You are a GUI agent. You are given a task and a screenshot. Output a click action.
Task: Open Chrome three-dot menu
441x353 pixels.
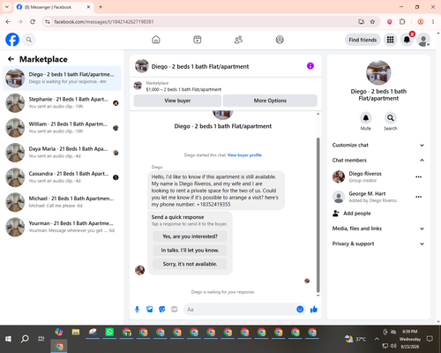[x=433, y=22]
